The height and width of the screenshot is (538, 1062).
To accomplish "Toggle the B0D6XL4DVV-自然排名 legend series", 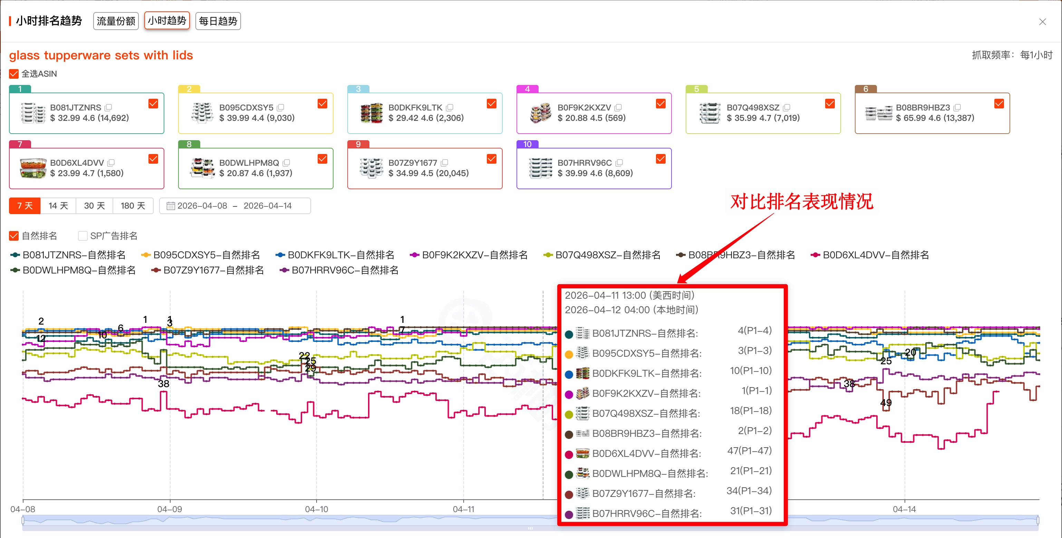I will (870, 255).
